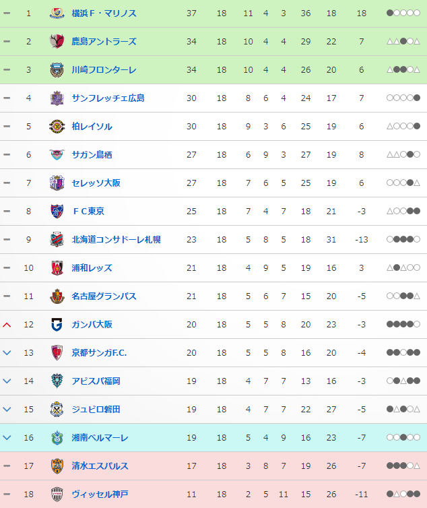Open the セレッソ大阪 team link
Image resolution: width=427 pixels, height=508 pixels.
pos(96,183)
